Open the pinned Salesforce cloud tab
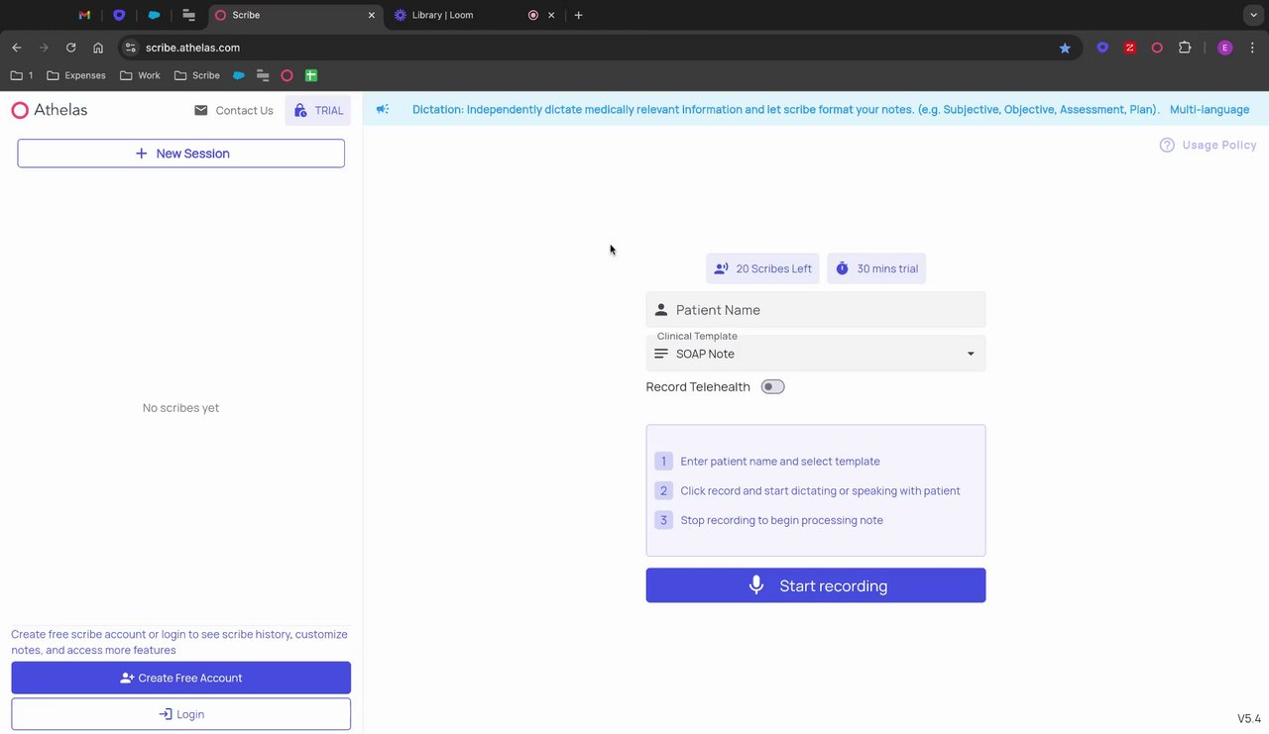The height and width of the screenshot is (734, 1269). pyautogui.click(x=154, y=15)
